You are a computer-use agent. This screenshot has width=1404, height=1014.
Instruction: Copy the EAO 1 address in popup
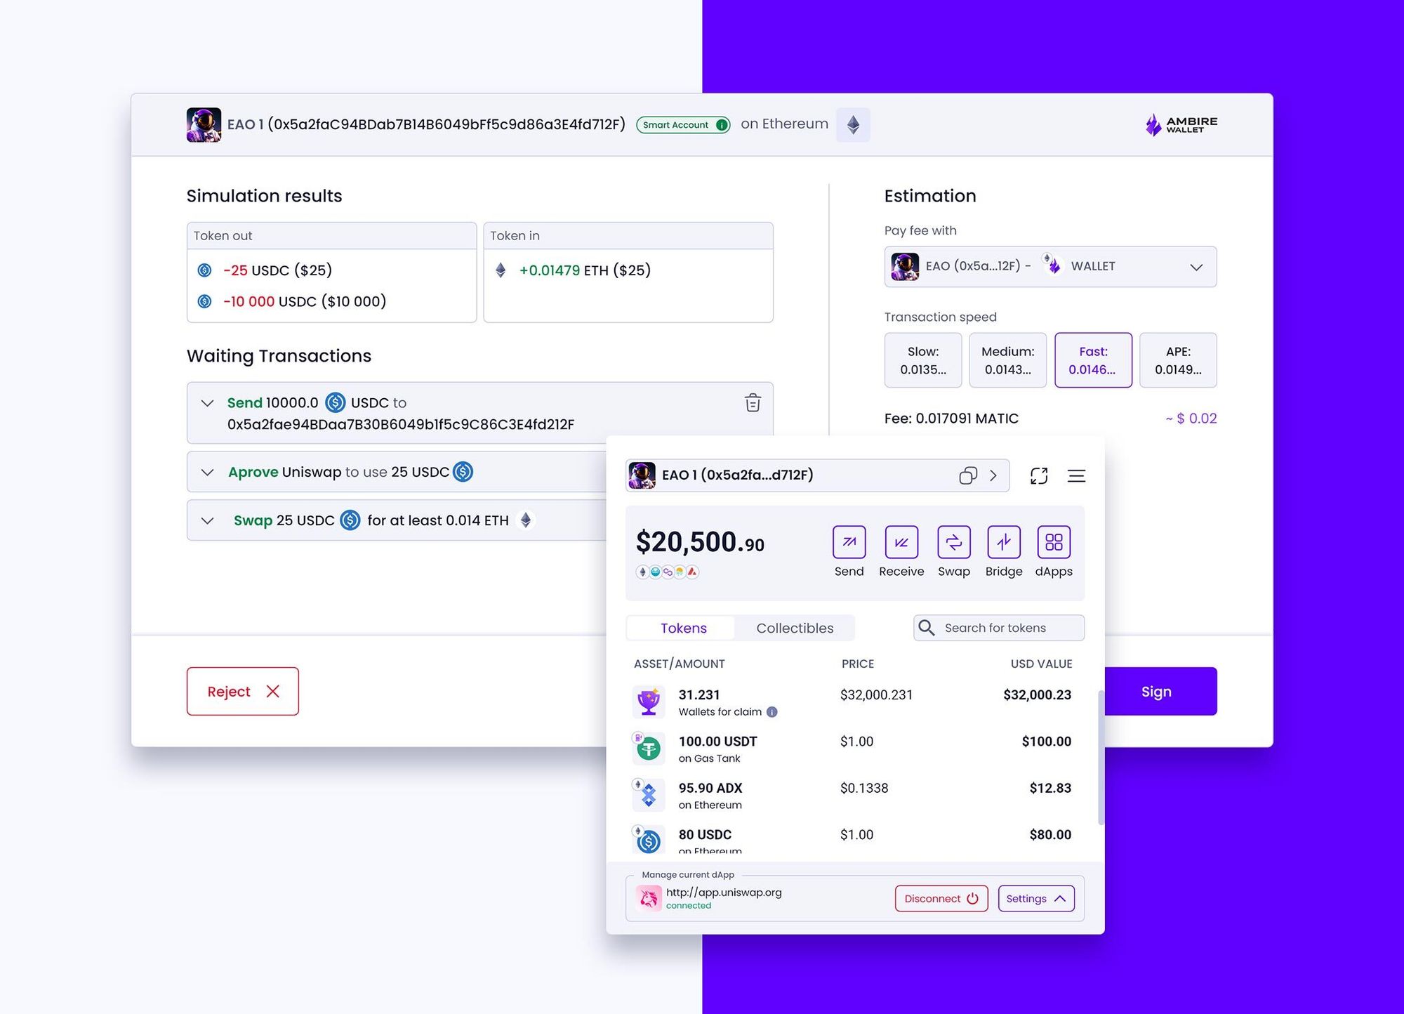click(968, 475)
